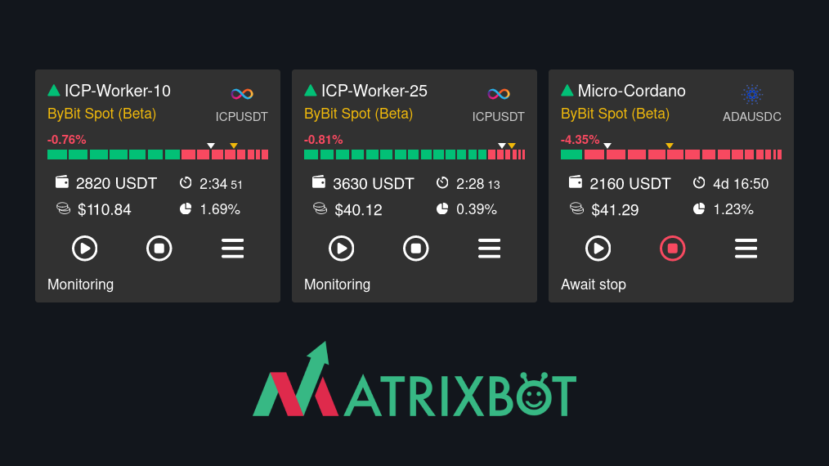
Task: Click the grid progress bar on Micro-Cordano
Action: (671, 155)
